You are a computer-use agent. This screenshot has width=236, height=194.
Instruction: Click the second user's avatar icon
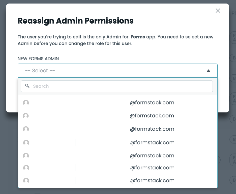pos(26,116)
